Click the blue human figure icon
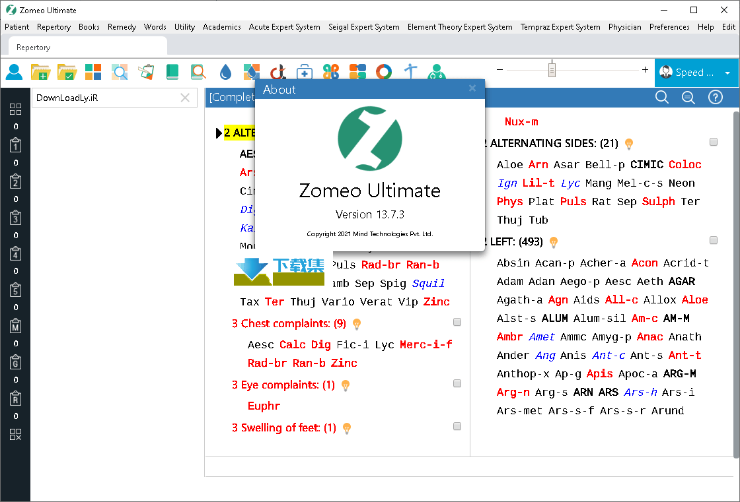This screenshot has height=502, width=740. tap(410, 72)
